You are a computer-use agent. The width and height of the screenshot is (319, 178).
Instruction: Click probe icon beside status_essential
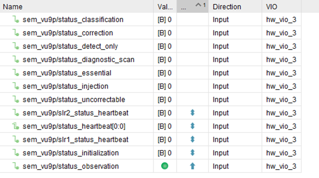coord(16,73)
